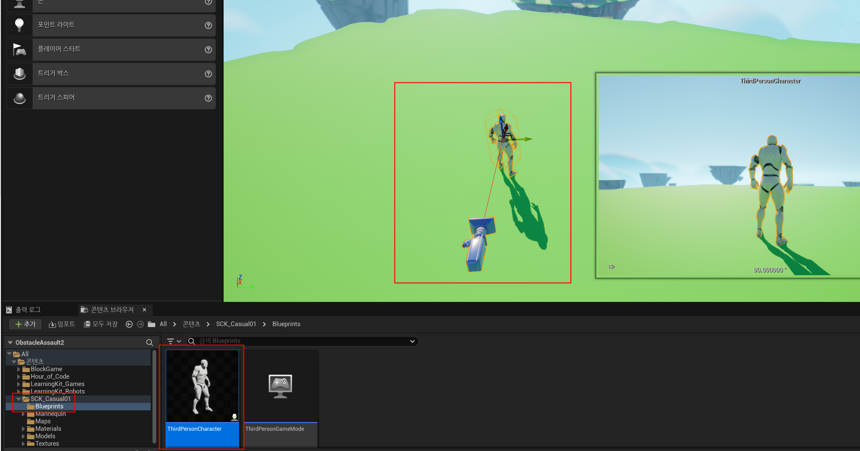Screen dimensions: 860x451
Task: Expand the BlockGame folder
Action: coord(19,369)
